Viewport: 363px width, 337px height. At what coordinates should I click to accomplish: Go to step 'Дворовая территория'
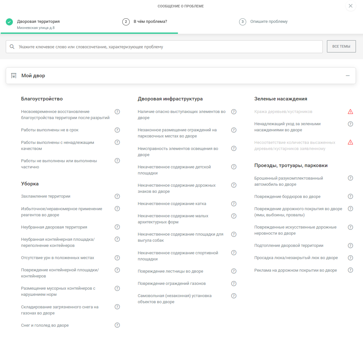[x=38, y=22]
